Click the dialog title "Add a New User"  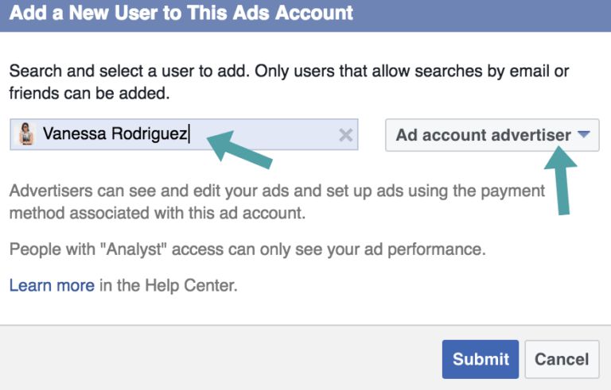(x=181, y=14)
